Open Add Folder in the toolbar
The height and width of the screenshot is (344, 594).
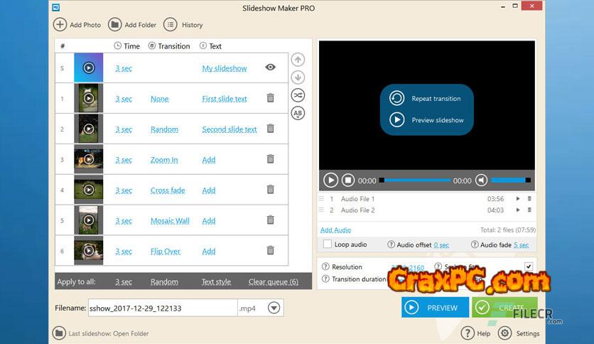[x=132, y=25]
